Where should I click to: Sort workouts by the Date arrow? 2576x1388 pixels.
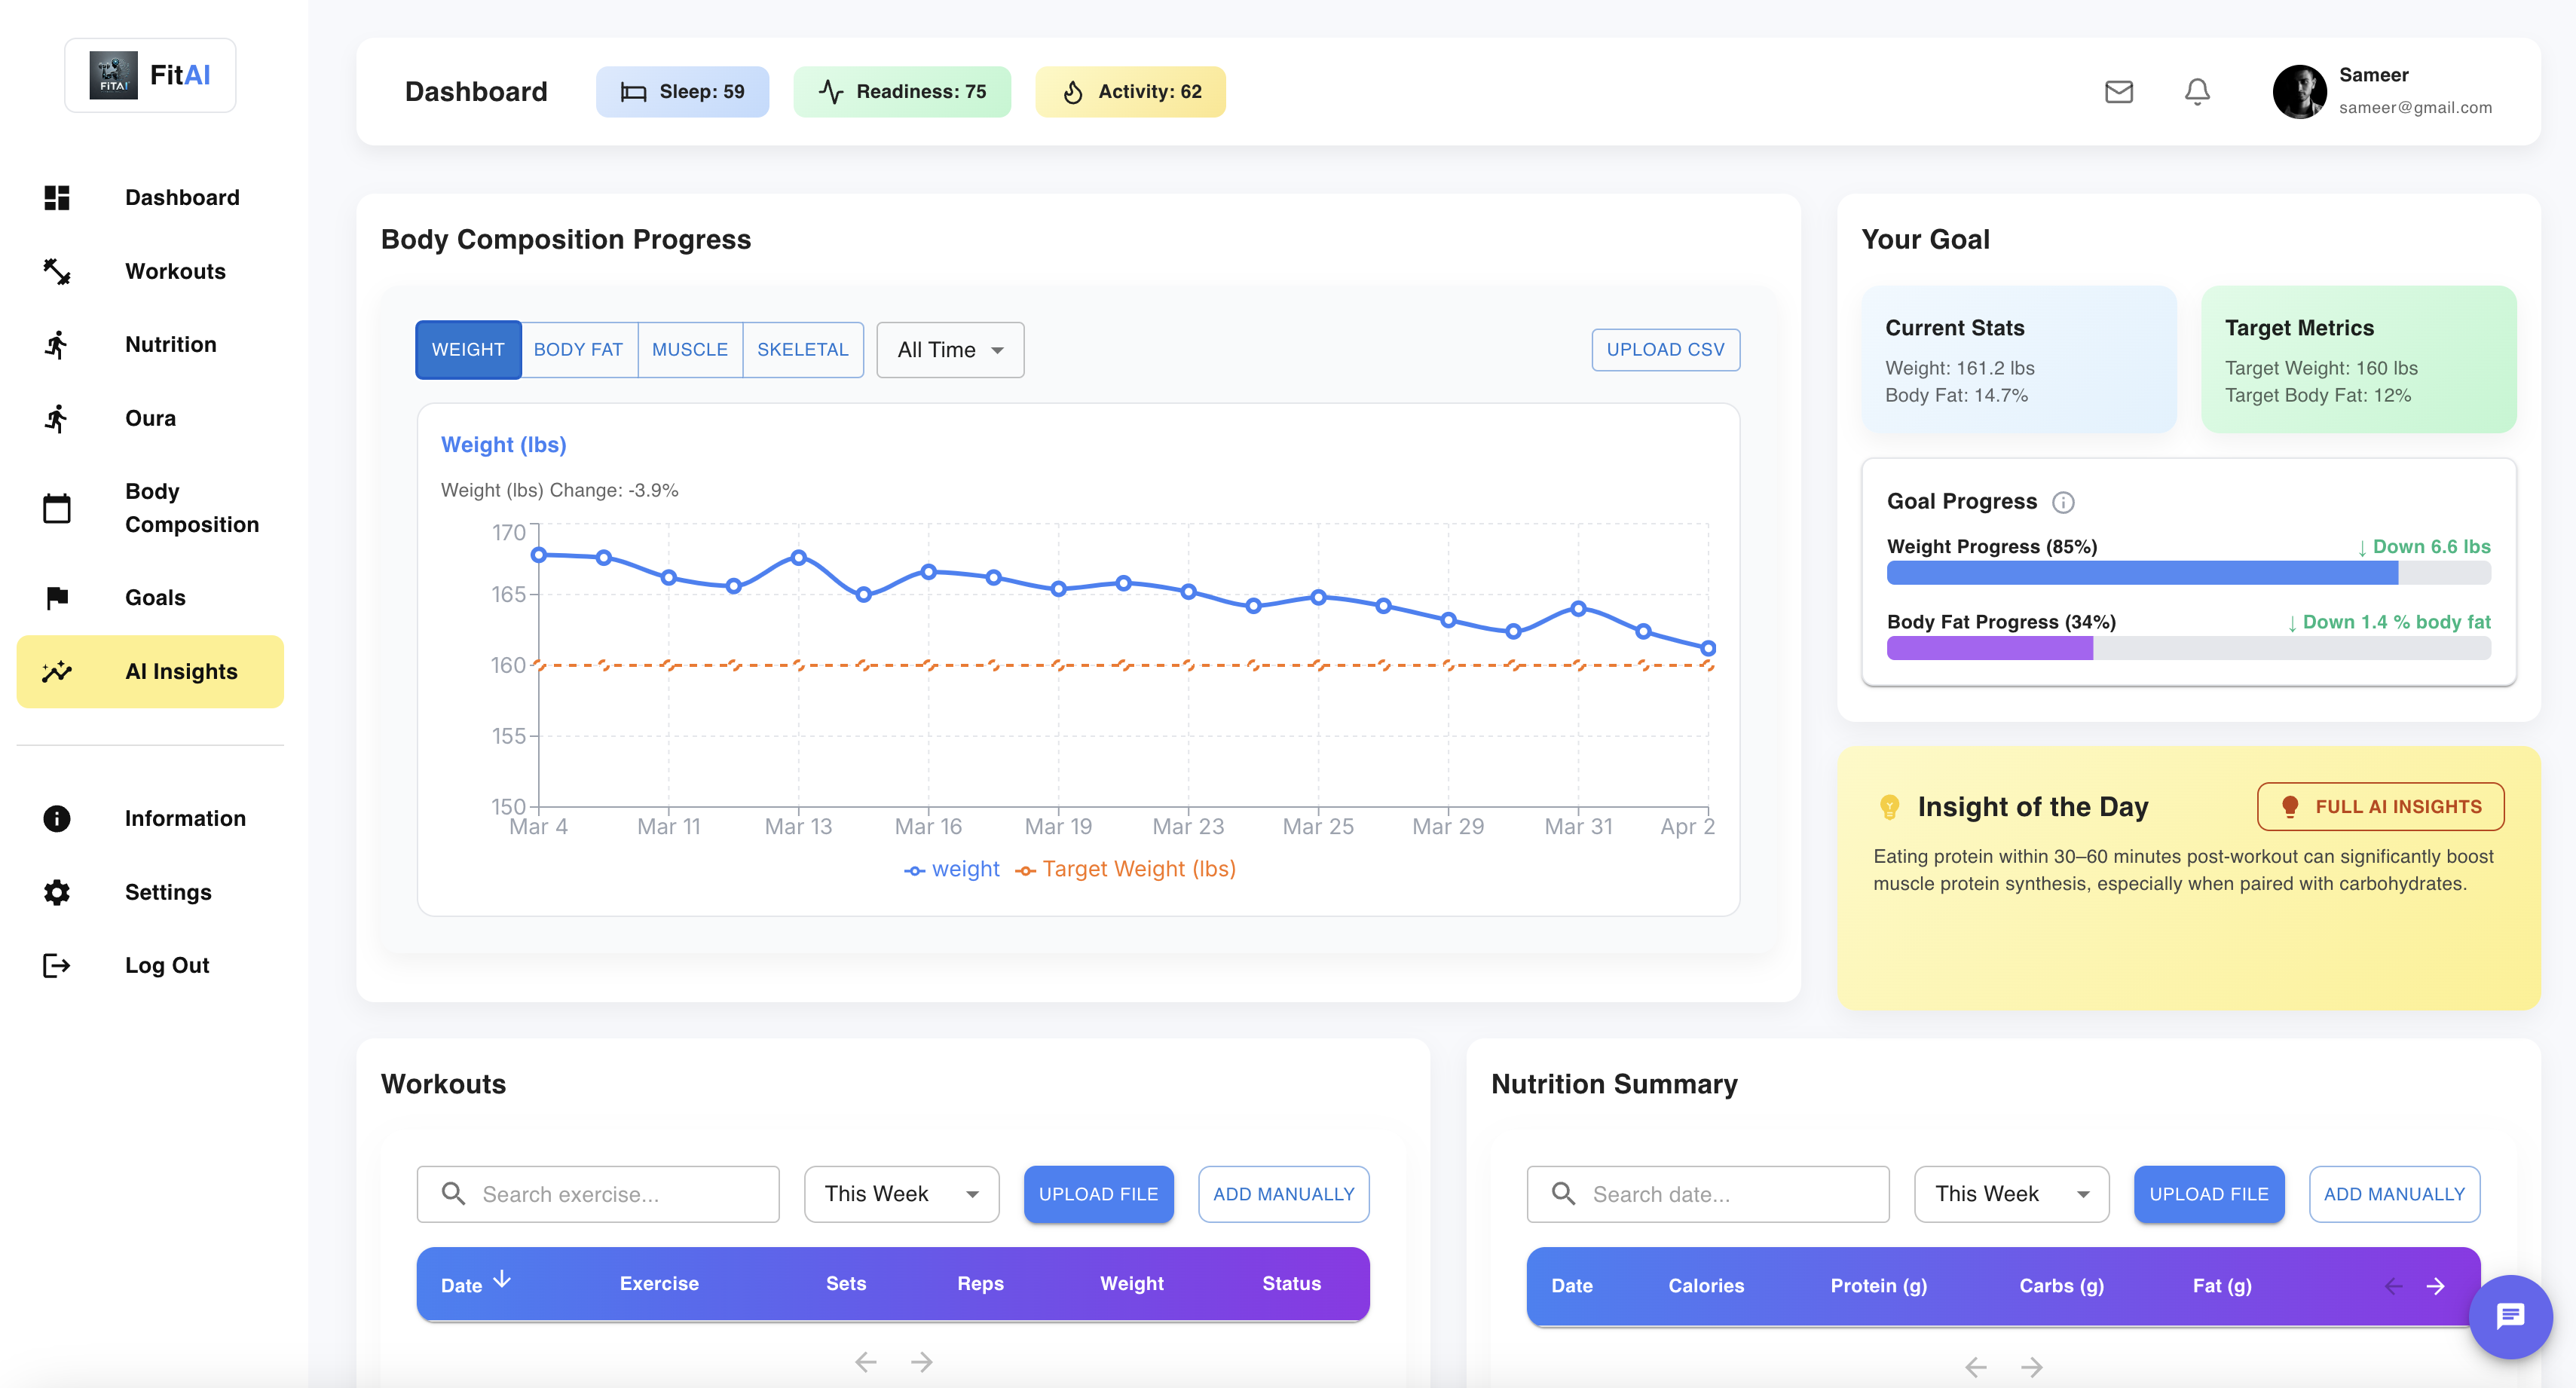pos(502,1280)
